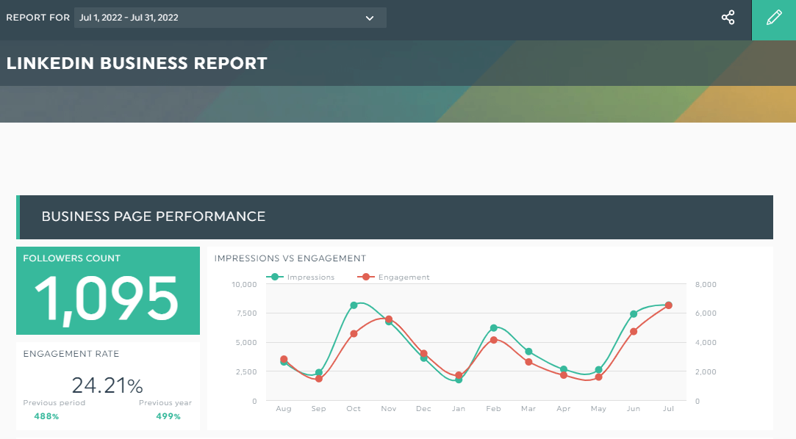Screen dimensions: 796x439
Task: Click the May impressions data point
Action: (598, 370)
